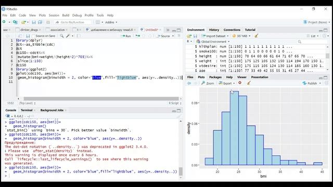Click the create project icon in main toolbar
The height and width of the screenshot is (187, 333).
(x=15, y=22)
